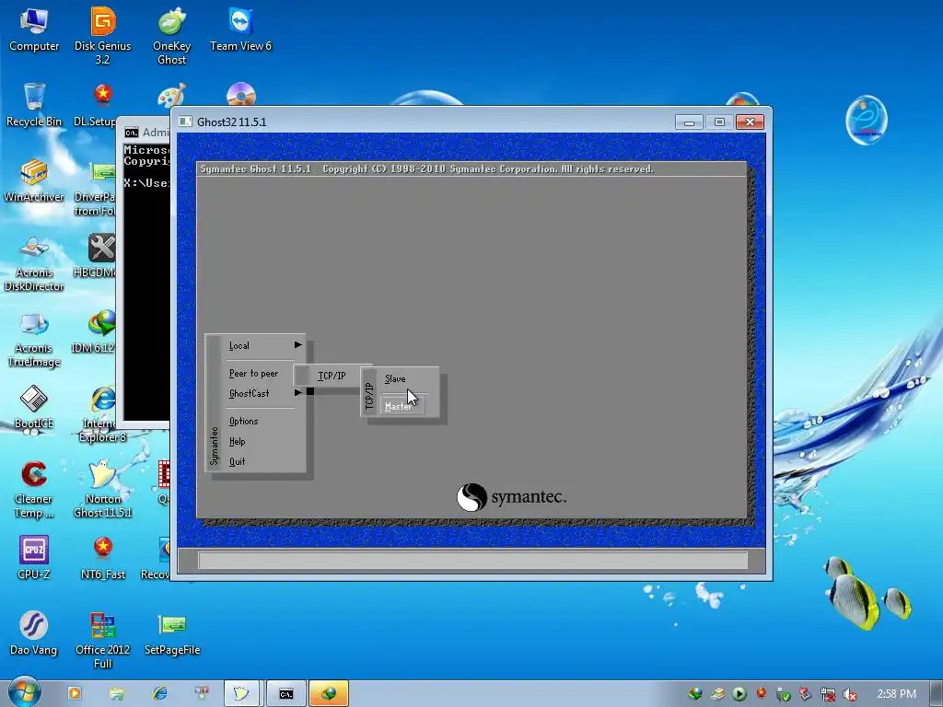Click the Ghost status bar field
Viewport: 943px width, 707px height.
pos(473,561)
